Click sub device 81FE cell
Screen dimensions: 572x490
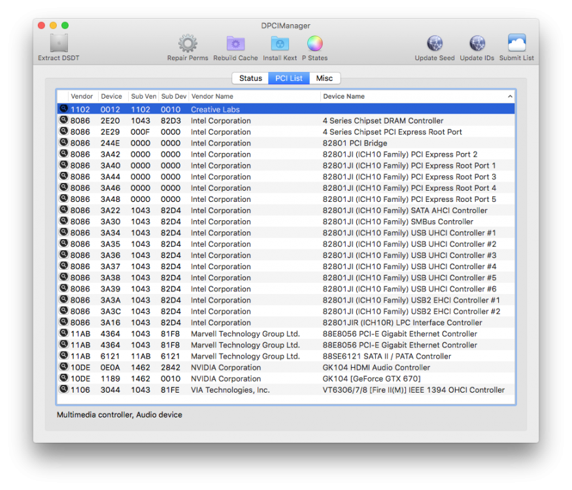tap(171, 390)
